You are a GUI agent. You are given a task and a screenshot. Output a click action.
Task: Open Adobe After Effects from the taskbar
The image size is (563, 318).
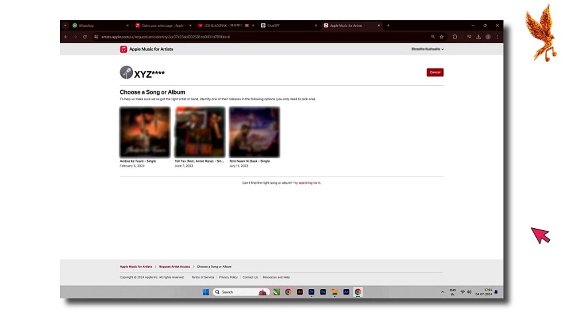pyautogui.click(x=346, y=292)
